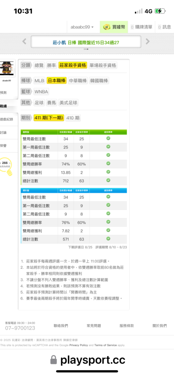Select 單場殺手資格 tab

[103, 65]
